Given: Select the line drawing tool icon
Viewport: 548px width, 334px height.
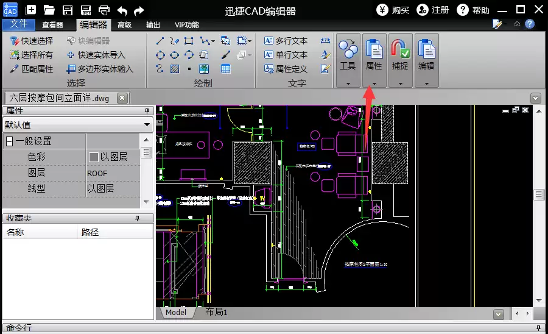Looking at the screenshot, I should (x=160, y=41).
